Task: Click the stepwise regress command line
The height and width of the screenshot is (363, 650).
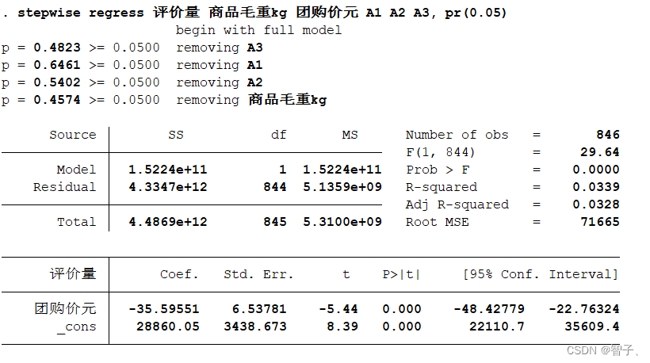Action: (x=254, y=13)
